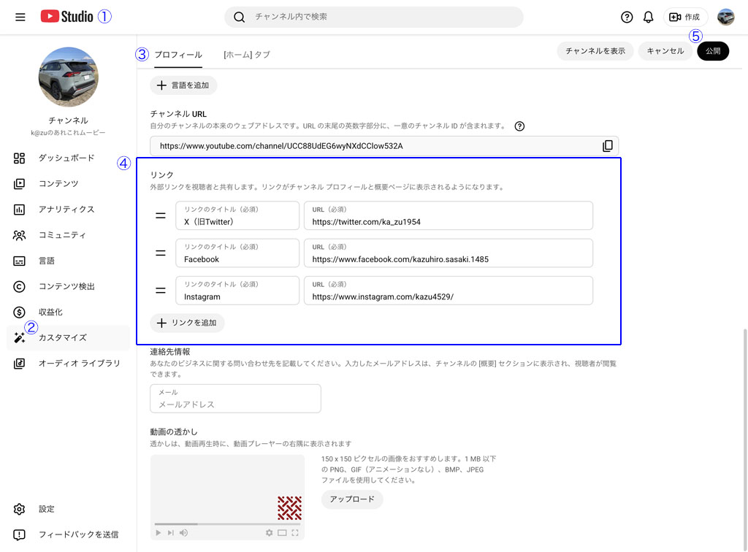The image size is (748, 552).
Task: Copy the channel URL with copy icon
Action: (x=607, y=146)
